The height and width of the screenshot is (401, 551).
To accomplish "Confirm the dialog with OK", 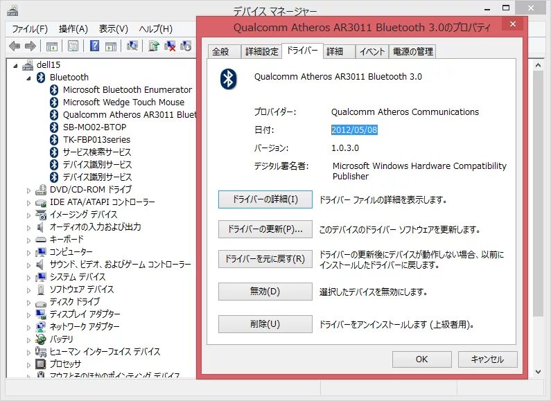I will (x=421, y=359).
